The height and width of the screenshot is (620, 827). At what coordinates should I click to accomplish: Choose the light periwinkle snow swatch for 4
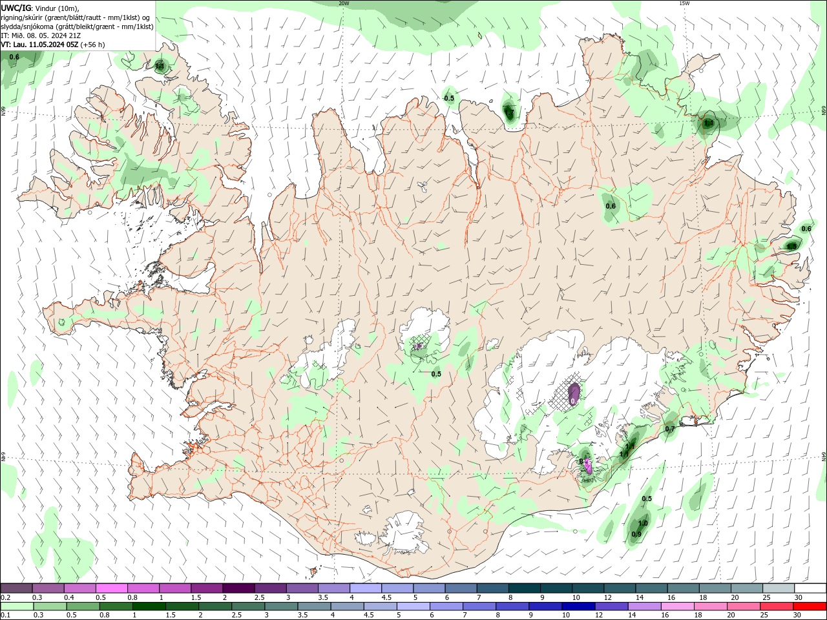point(365,588)
